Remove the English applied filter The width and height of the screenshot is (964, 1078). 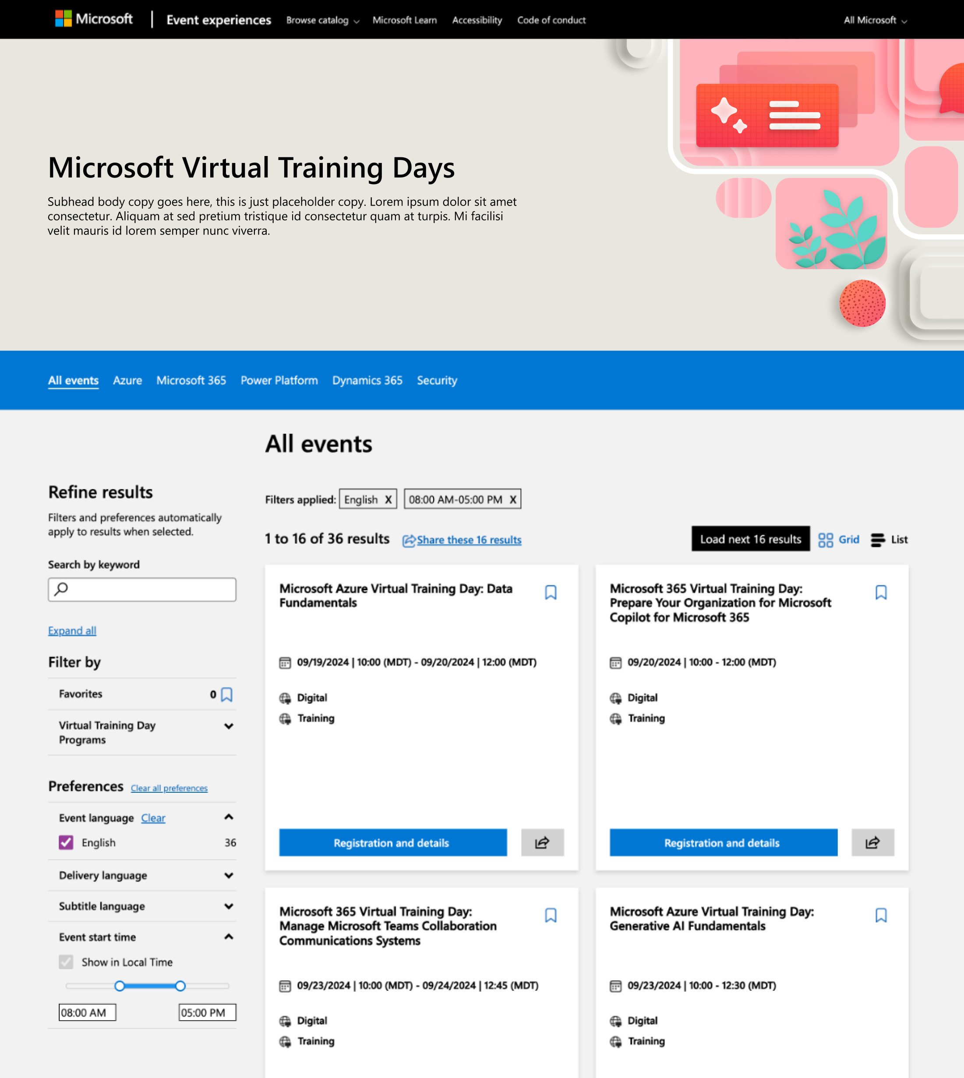pyautogui.click(x=388, y=499)
